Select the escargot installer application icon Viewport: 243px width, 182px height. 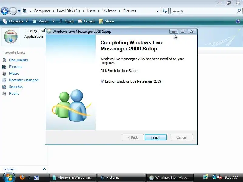[x=11, y=36]
